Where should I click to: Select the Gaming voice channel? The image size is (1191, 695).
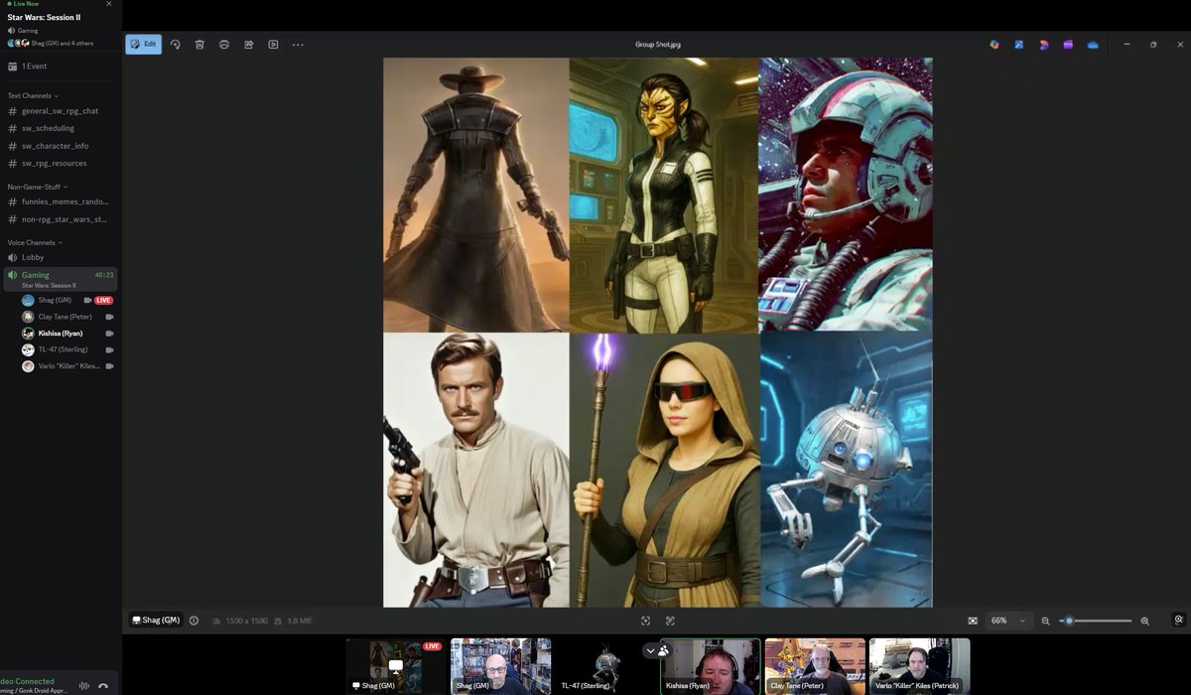point(60,279)
